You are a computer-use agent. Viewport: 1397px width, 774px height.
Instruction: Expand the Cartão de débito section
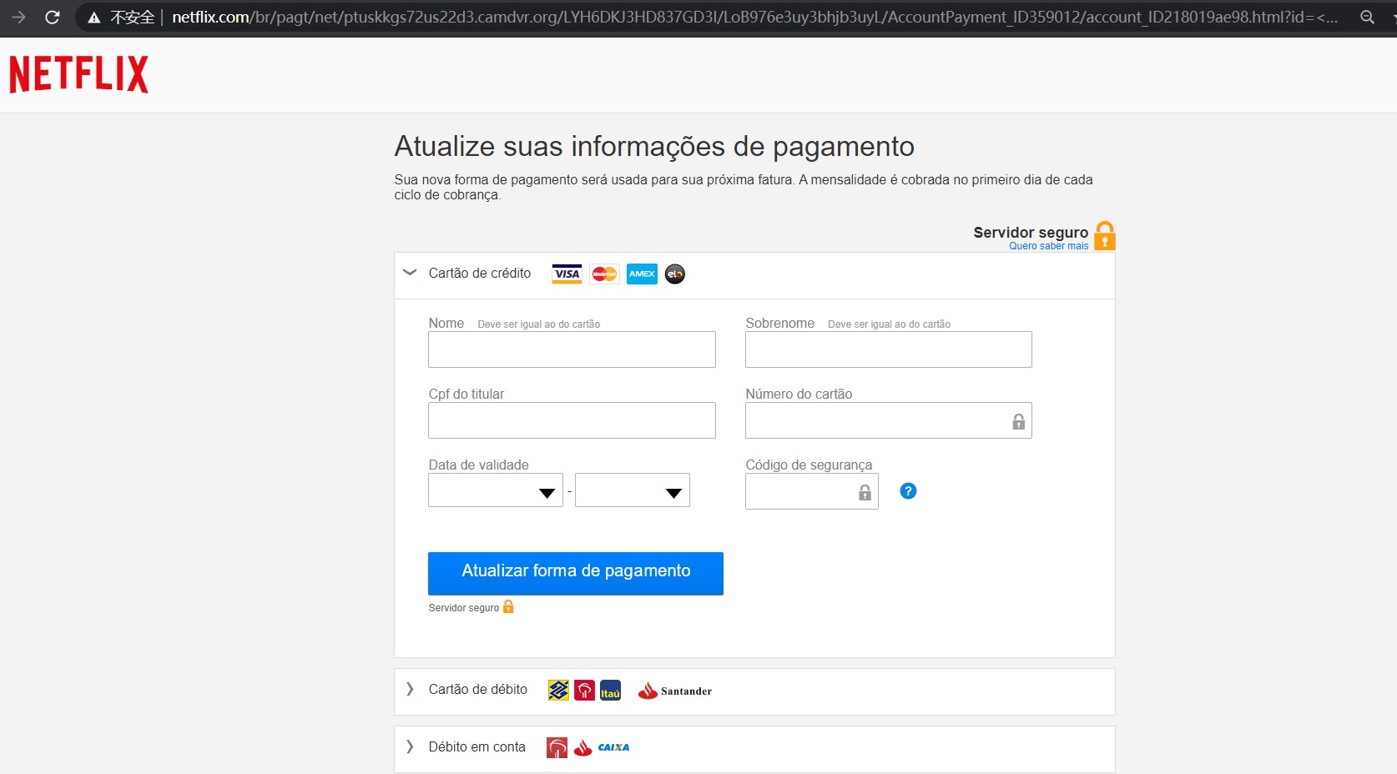click(410, 689)
